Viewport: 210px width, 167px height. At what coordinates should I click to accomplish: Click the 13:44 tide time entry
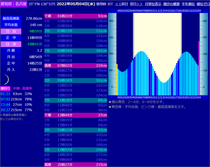pyautogui.click(x=5, y=105)
